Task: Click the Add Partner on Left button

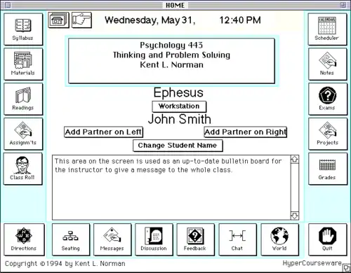Action: coord(103,132)
